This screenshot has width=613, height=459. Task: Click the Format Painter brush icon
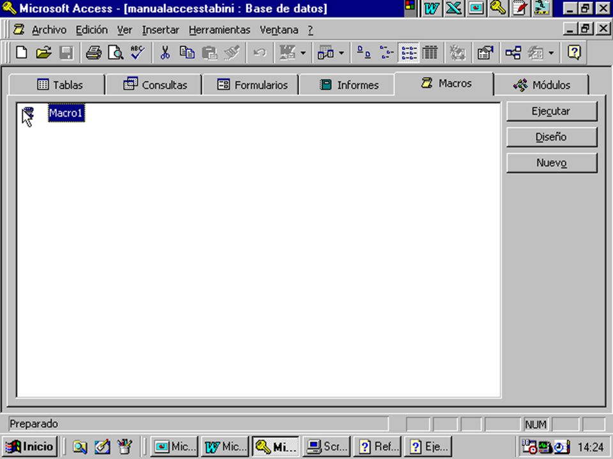tap(231, 52)
